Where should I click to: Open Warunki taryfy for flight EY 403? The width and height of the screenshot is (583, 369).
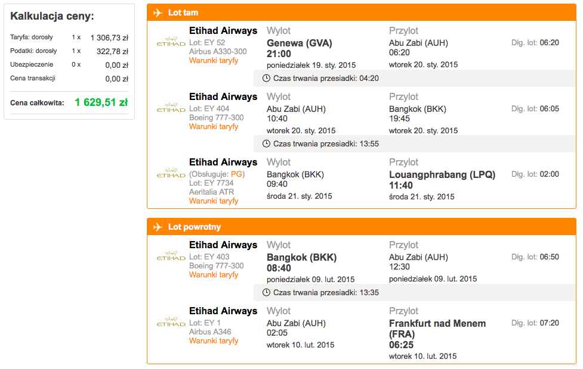coord(214,274)
